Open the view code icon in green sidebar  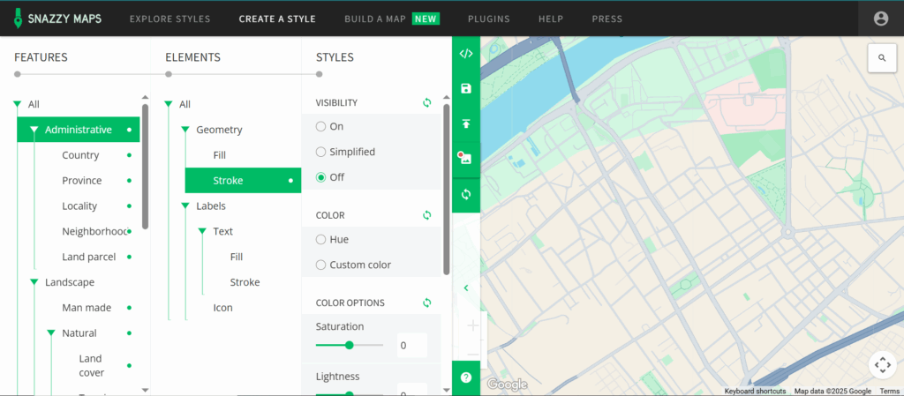(x=466, y=54)
